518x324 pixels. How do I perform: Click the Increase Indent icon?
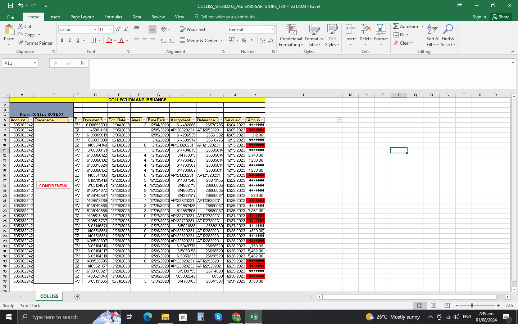172,40
